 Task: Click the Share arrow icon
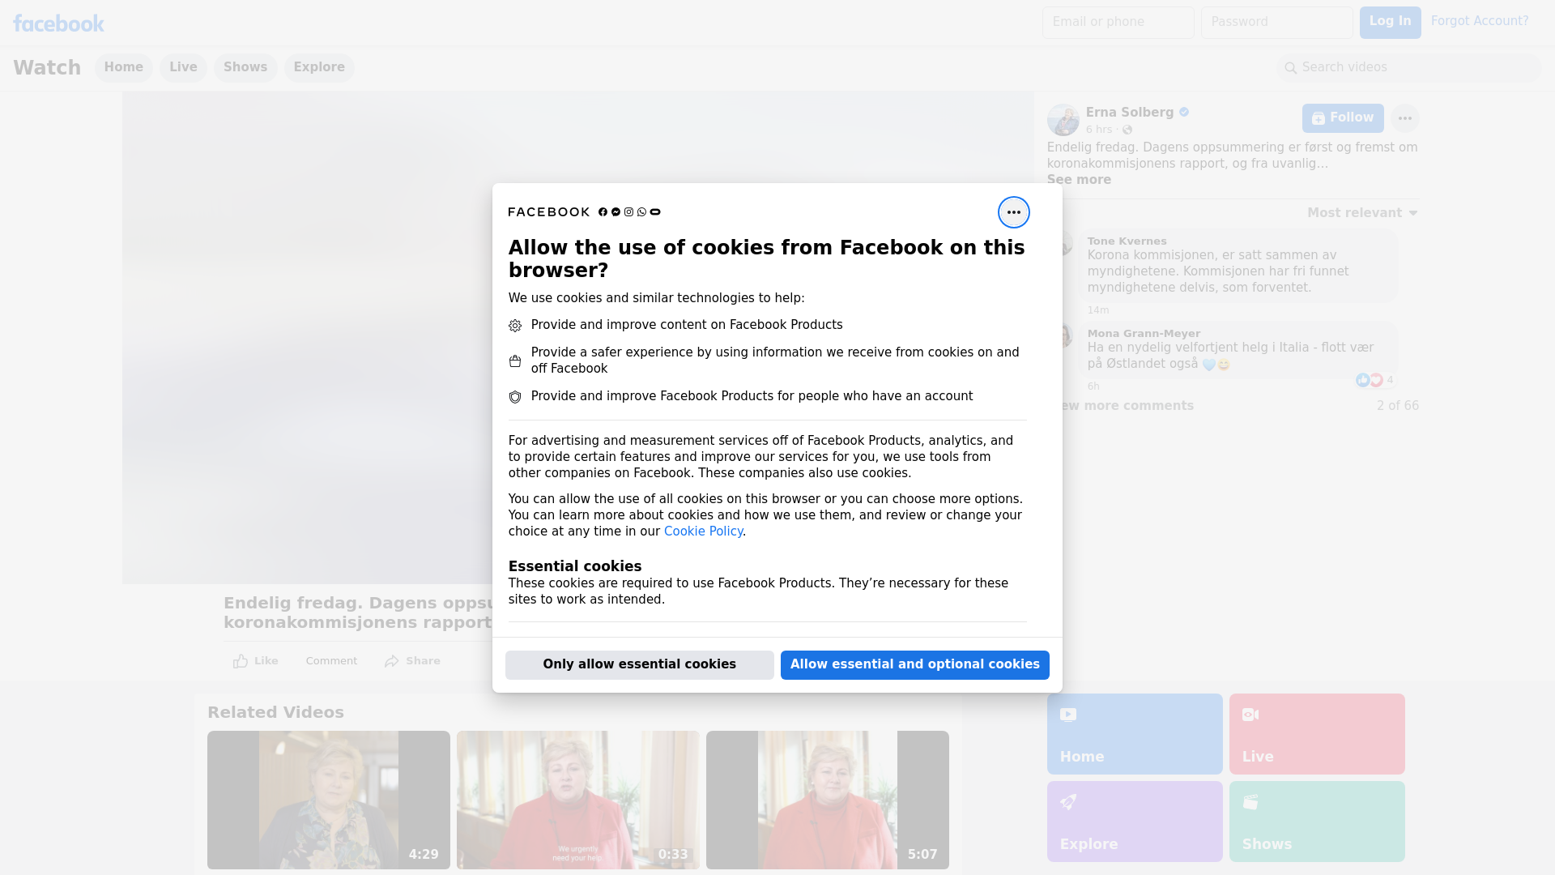[392, 661]
